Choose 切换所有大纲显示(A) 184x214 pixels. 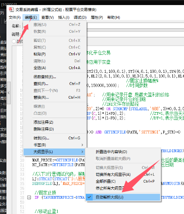[123, 174]
